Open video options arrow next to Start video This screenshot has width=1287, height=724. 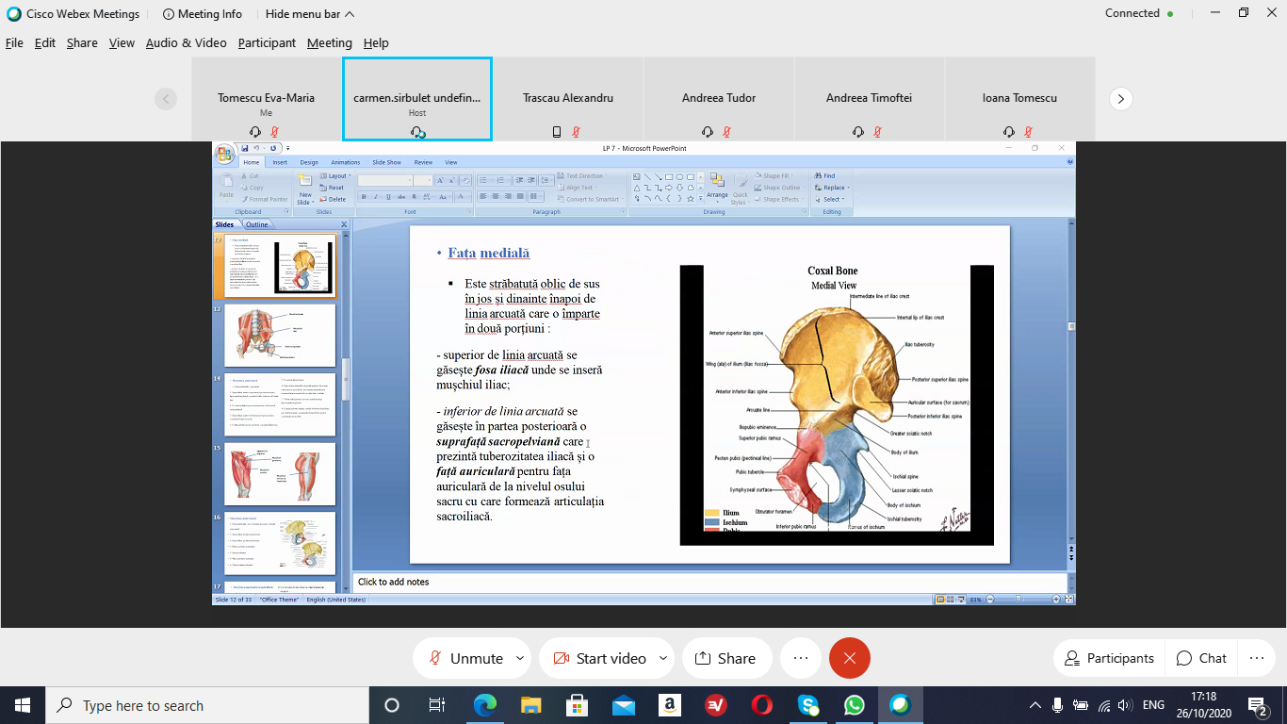pos(663,658)
